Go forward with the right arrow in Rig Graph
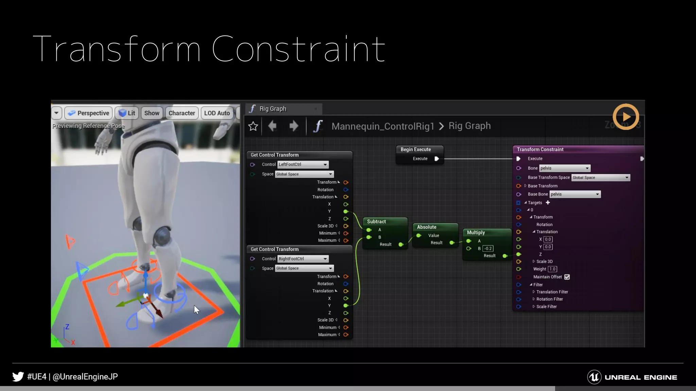The height and width of the screenshot is (391, 696). coord(294,126)
